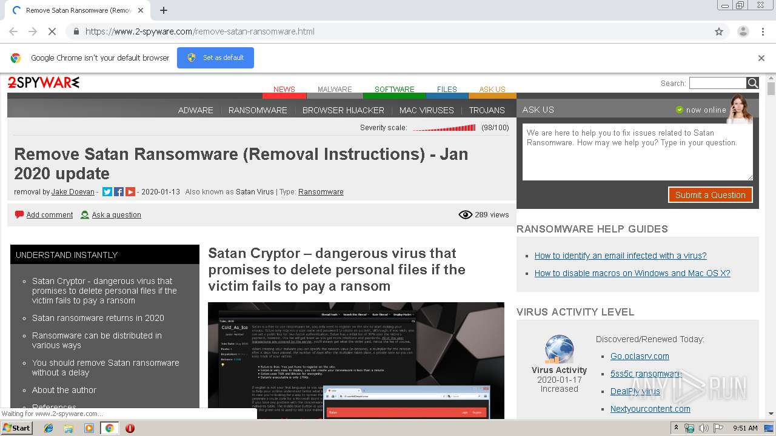Click the Ask Us question text area

[x=638, y=152]
